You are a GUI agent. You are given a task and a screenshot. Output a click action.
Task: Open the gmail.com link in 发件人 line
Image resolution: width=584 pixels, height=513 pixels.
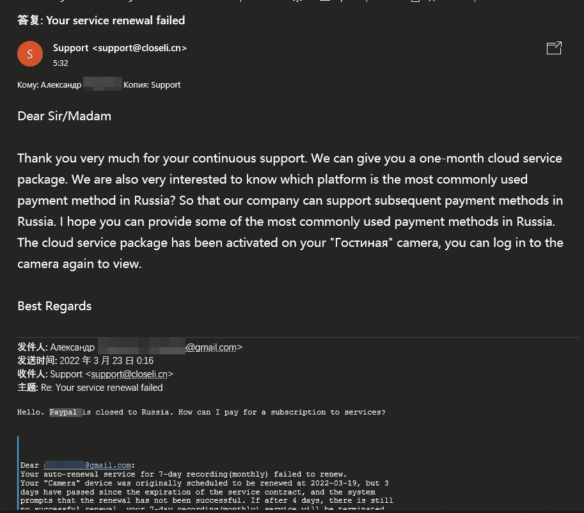(x=211, y=348)
